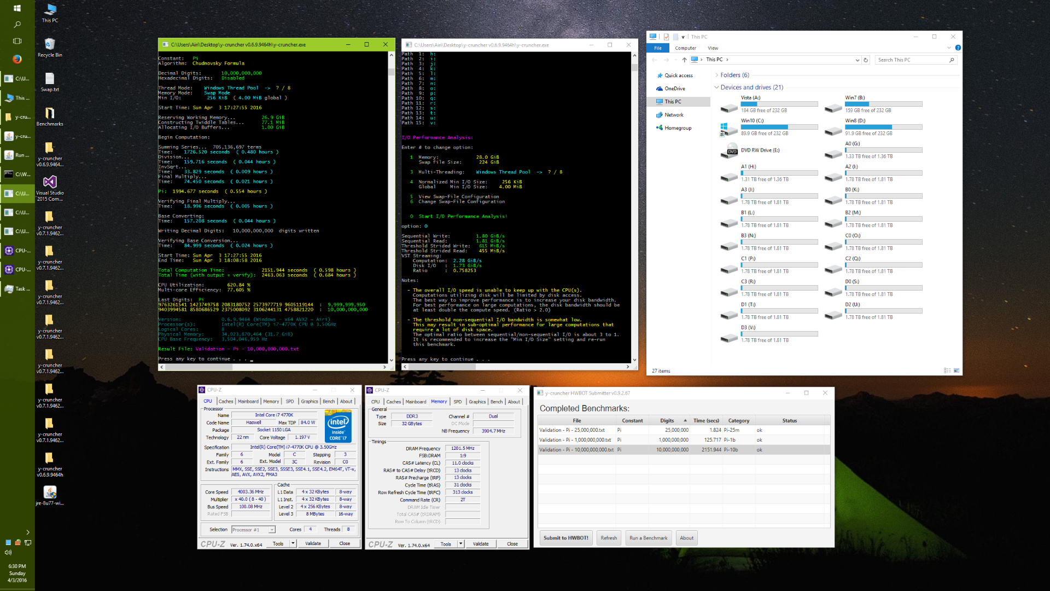Switch to Caches tab in left CPU-Z
Viewport: 1050px width, 591px height.
tap(226, 401)
